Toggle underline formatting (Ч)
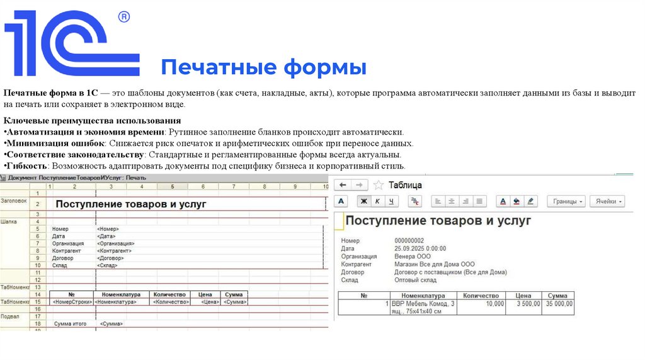This screenshot has width=645, height=361. [391, 201]
